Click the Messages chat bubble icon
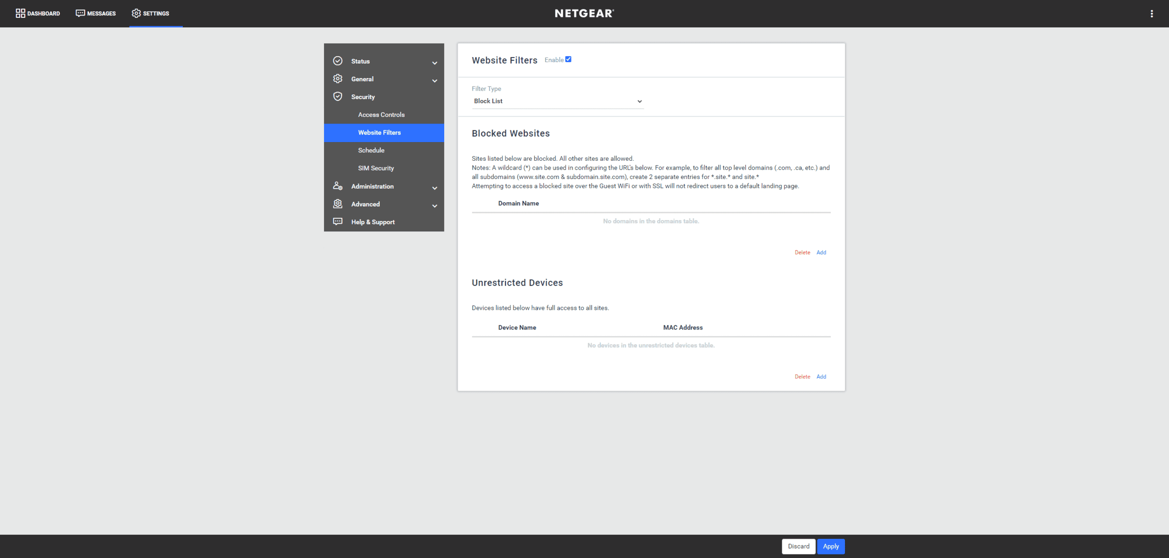The height and width of the screenshot is (558, 1169). tap(80, 14)
